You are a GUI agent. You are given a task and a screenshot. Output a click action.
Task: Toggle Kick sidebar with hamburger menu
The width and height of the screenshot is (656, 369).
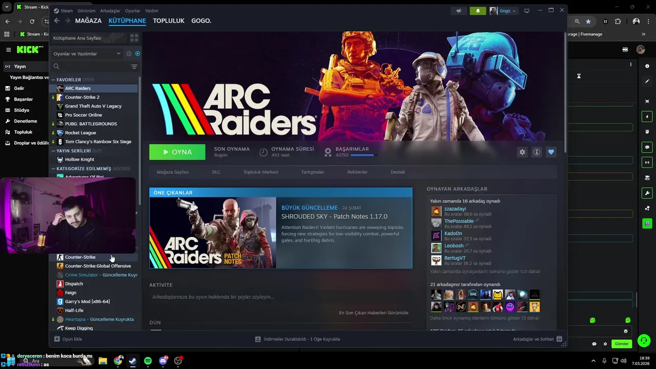tap(9, 50)
